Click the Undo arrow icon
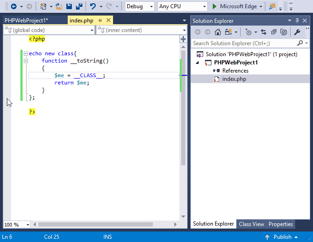Image resolution: width=313 pixels, height=242 pixels. click(93, 6)
